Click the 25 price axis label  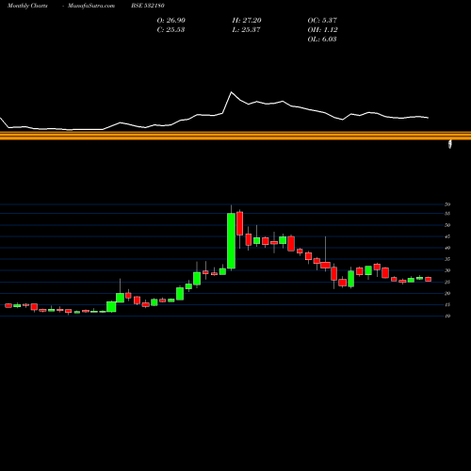point(447,282)
